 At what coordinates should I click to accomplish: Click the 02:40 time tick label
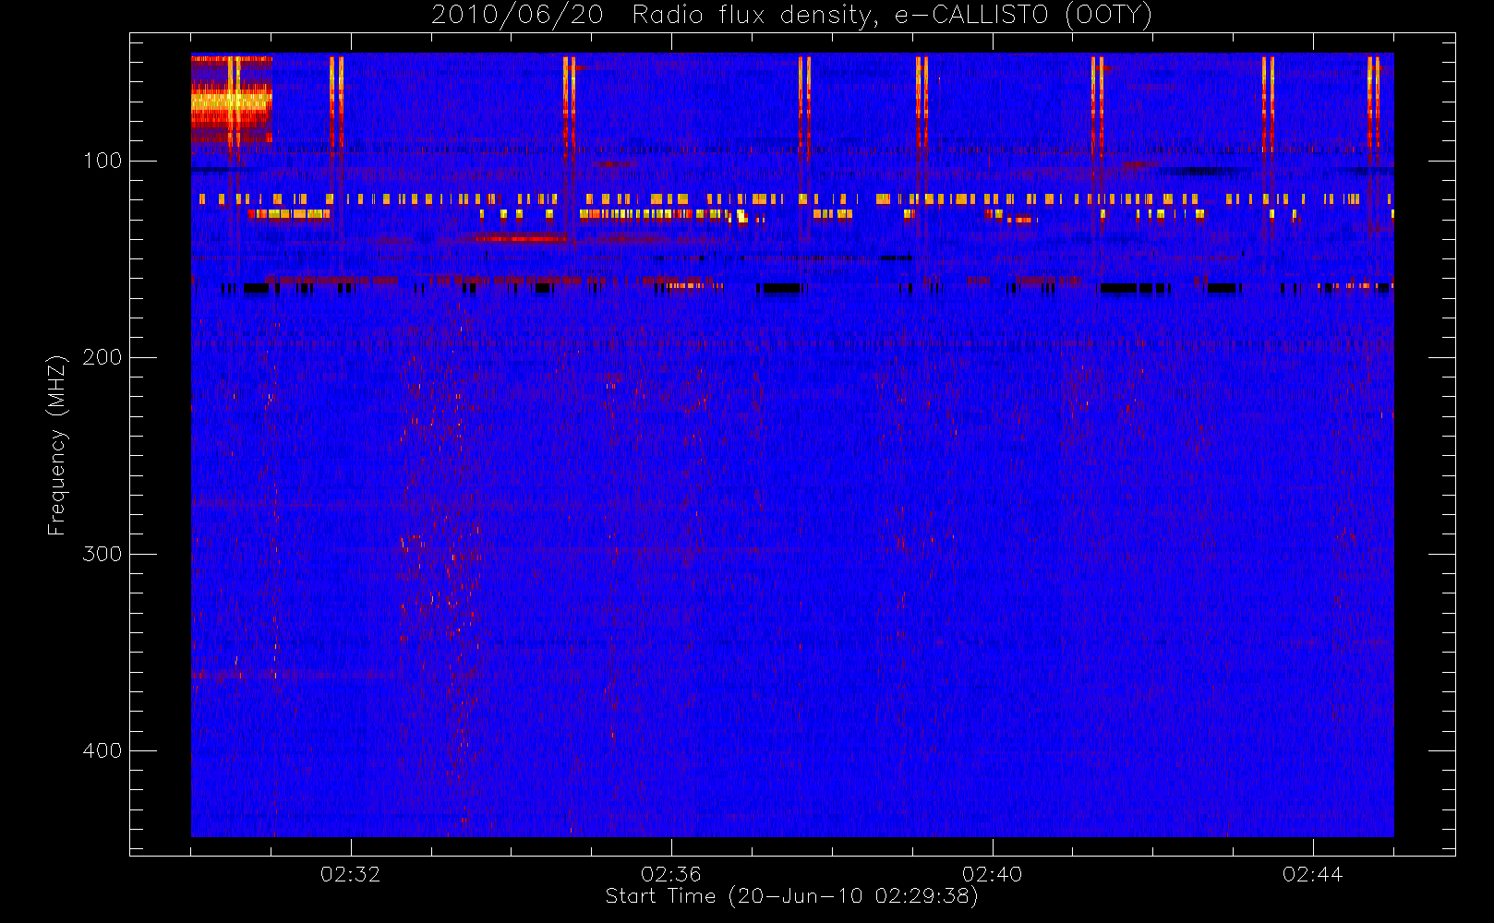pos(992,874)
